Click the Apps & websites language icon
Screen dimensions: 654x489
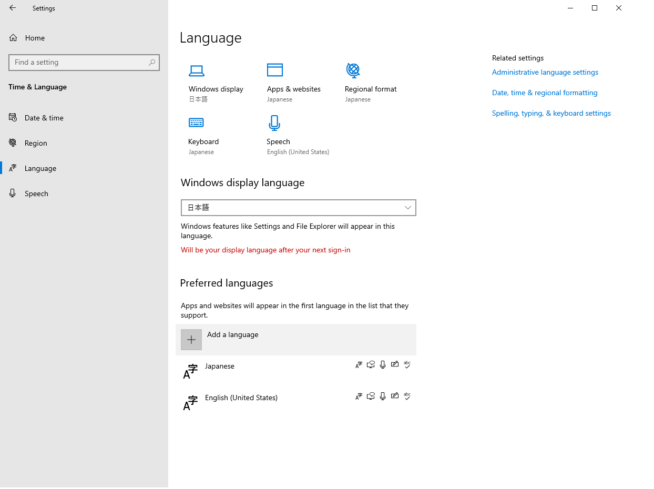tap(274, 69)
